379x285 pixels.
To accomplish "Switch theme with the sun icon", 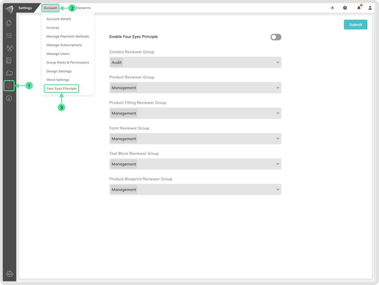I will (332, 8).
